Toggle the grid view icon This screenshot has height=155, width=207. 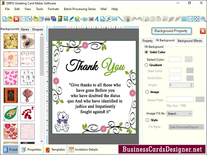pos(184,19)
